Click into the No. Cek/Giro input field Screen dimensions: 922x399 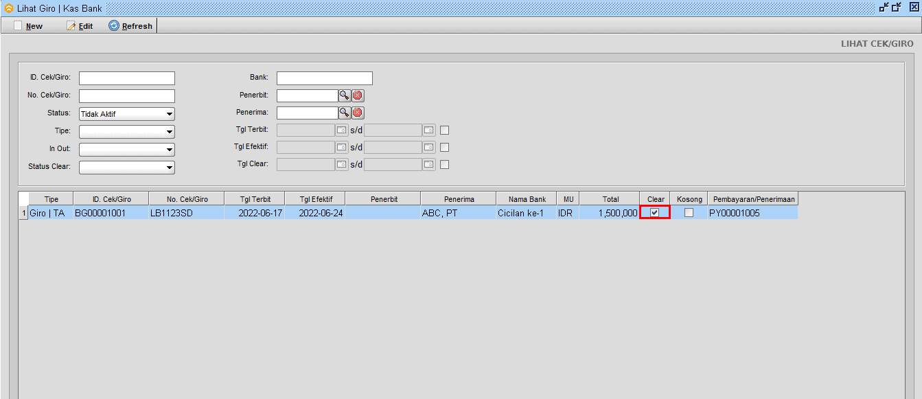click(x=127, y=96)
